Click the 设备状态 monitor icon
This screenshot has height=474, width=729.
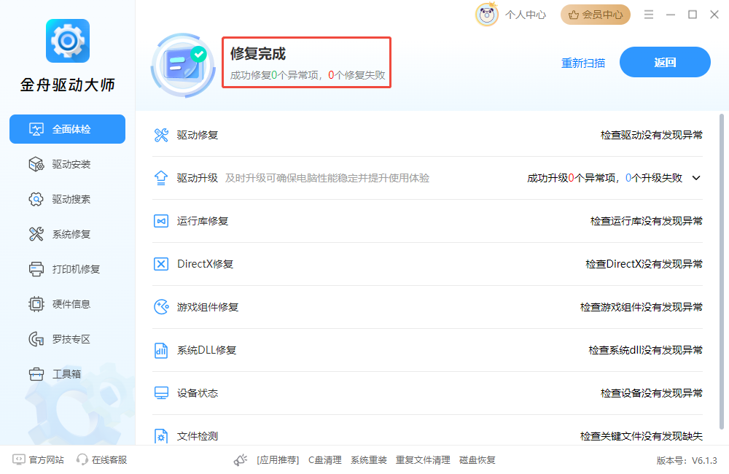coord(161,393)
